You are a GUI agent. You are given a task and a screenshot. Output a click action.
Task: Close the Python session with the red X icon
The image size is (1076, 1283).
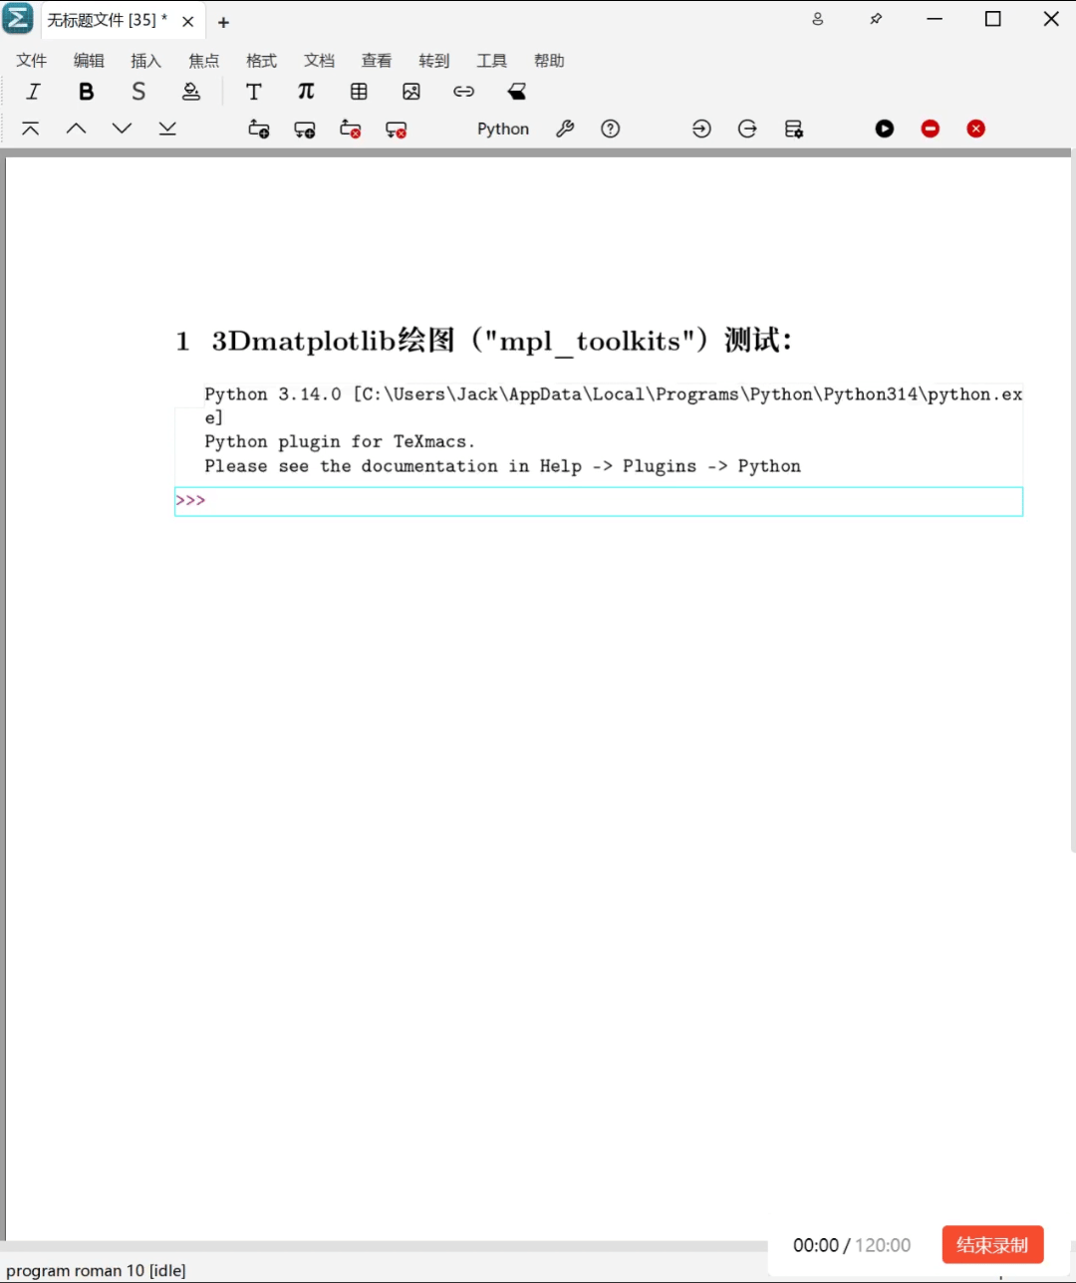pos(975,128)
